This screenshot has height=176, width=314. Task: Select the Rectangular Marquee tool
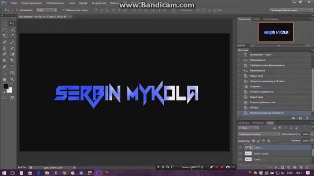point(4,23)
